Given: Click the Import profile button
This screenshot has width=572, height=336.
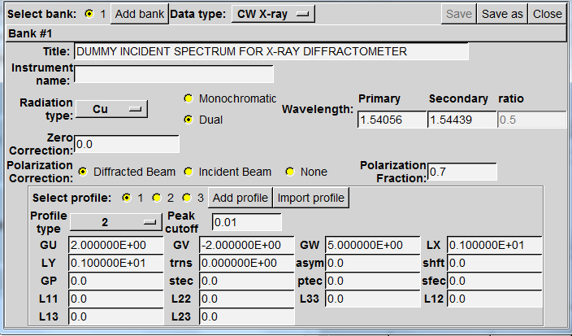Looking at the screenshot, I should (311, 198).
